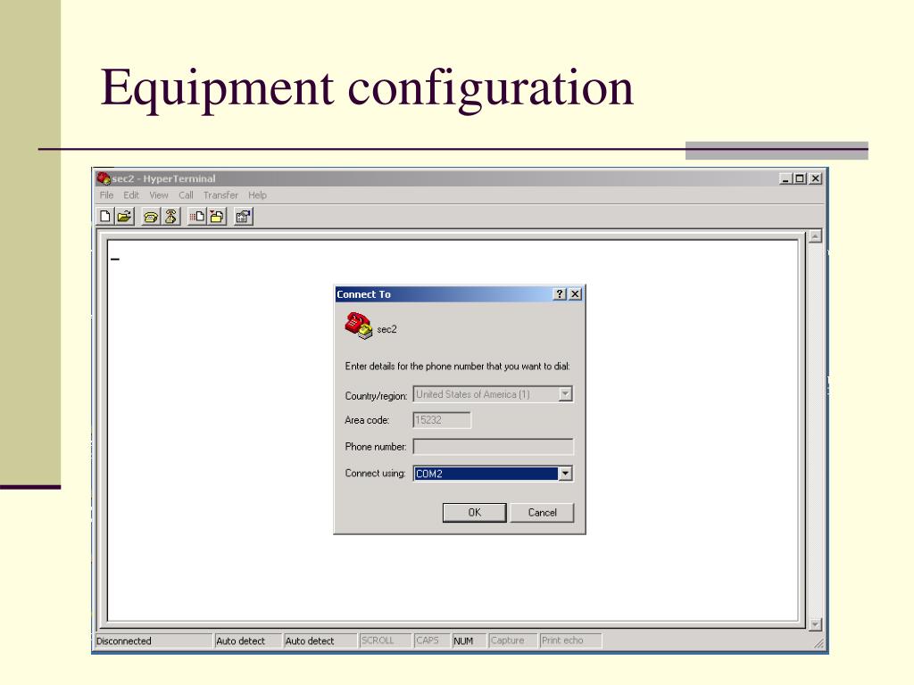This screenshot has width=914, height=685.
Task: Click the Disconnected status text
Action: click(123, 641)
